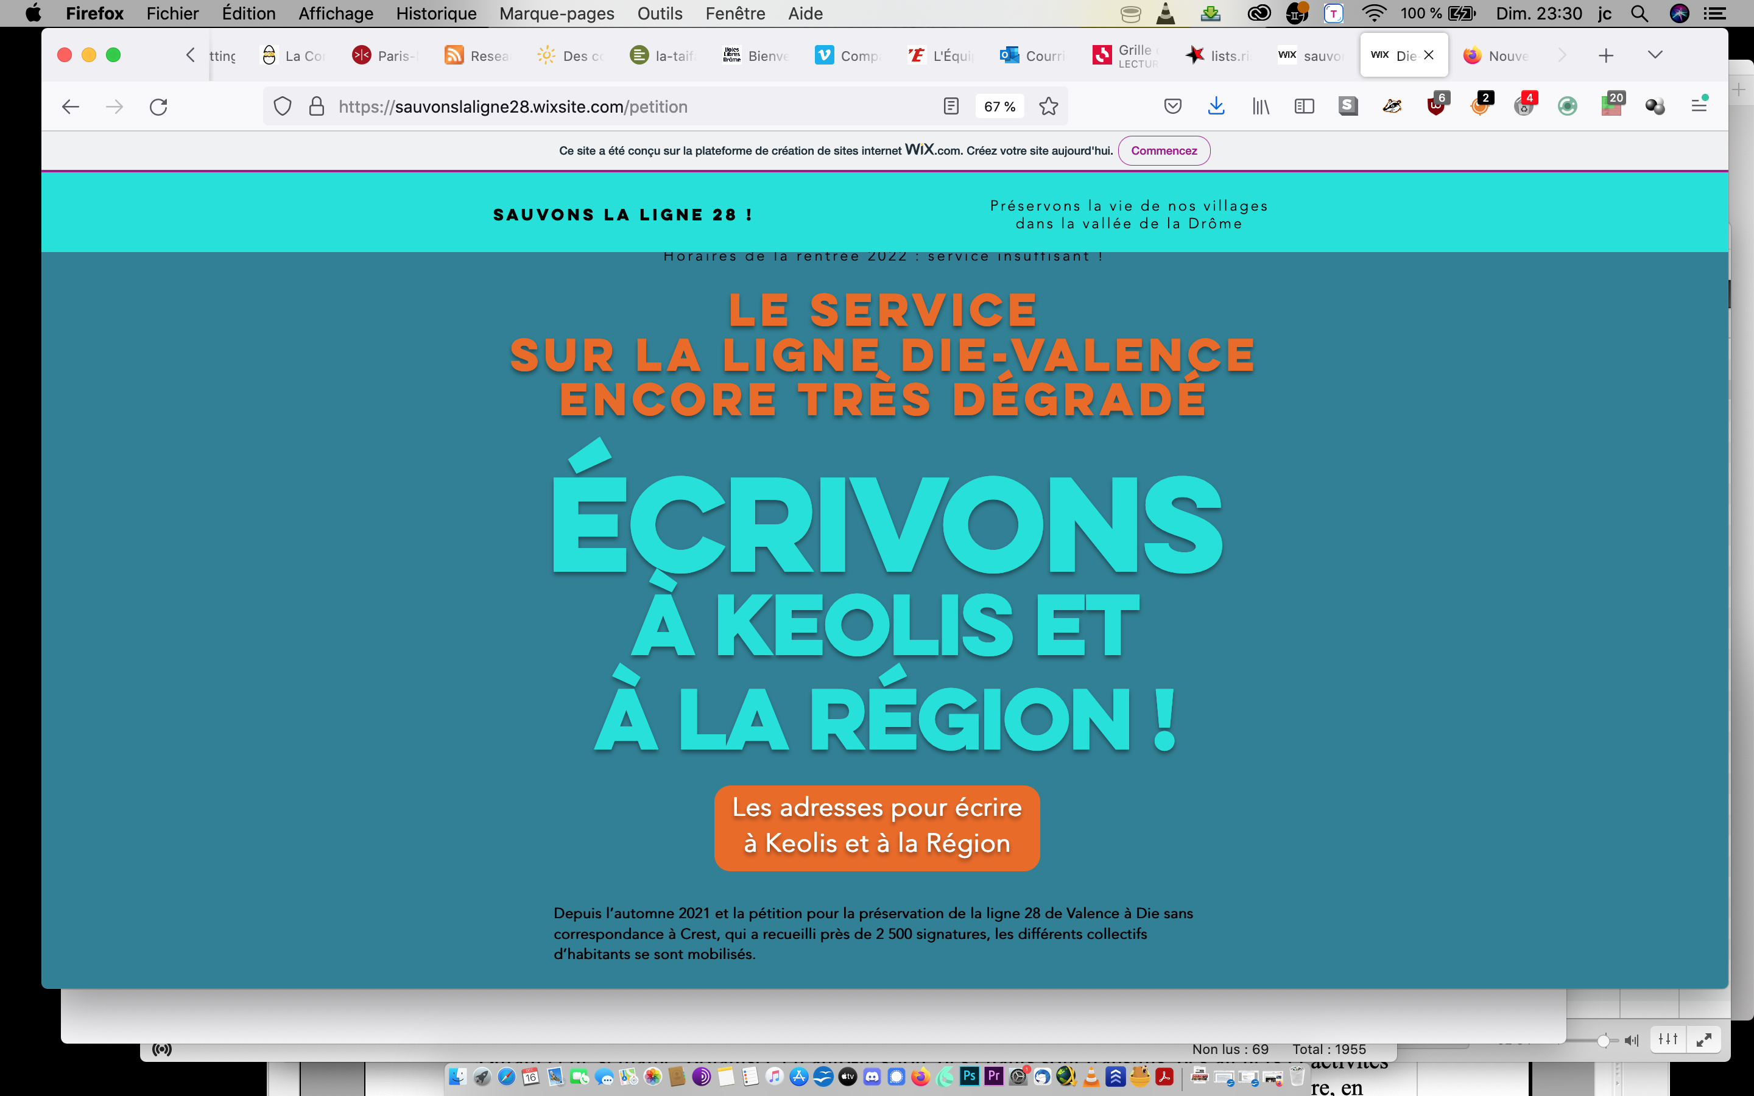The image size is (1754, 1096).
Task: Open the Historique menu
Action: (436, 13)
